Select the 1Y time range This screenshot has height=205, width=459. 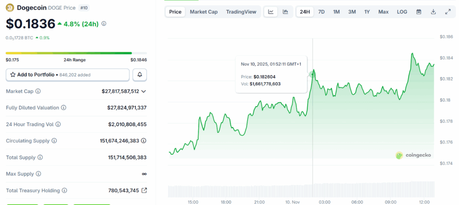pos(367,12)
